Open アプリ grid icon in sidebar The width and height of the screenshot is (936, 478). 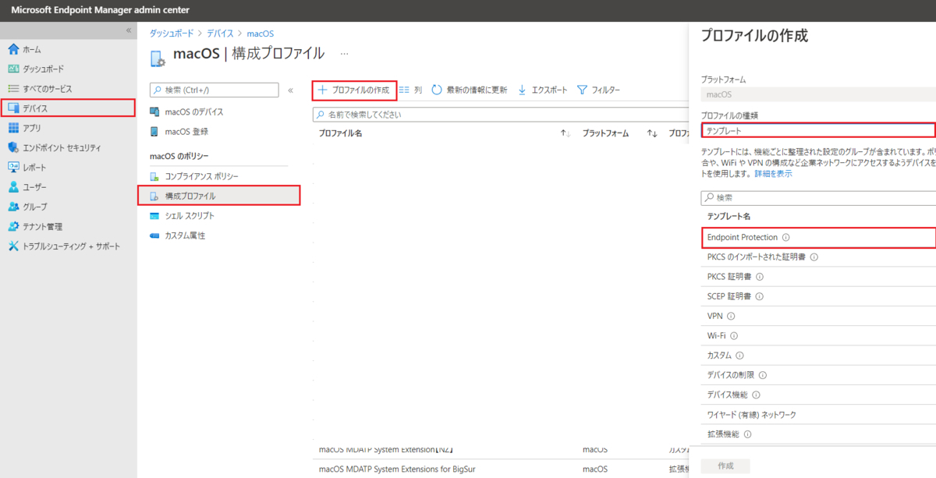[13, 128]
